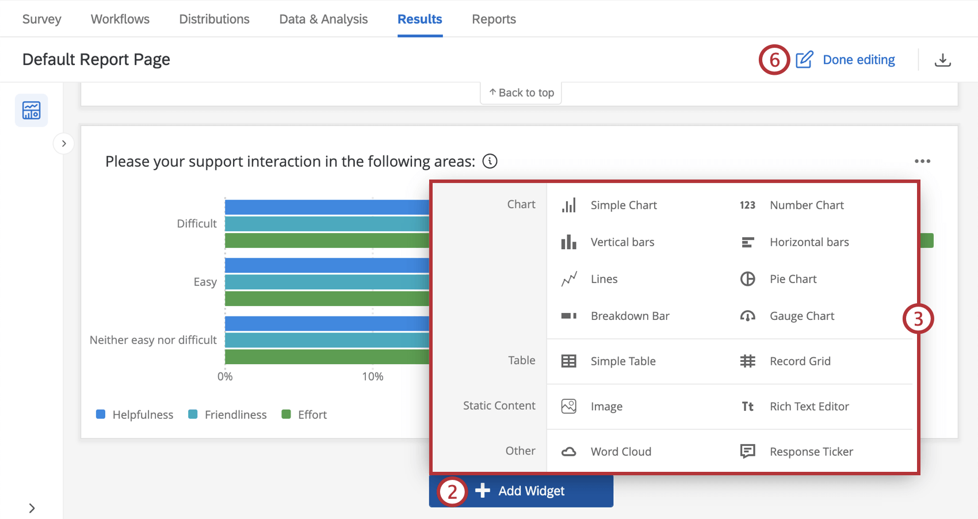Screen dimensions: 978x519
Task: Add a Rich Text Editor widget
Action: (x=809, y=406)
